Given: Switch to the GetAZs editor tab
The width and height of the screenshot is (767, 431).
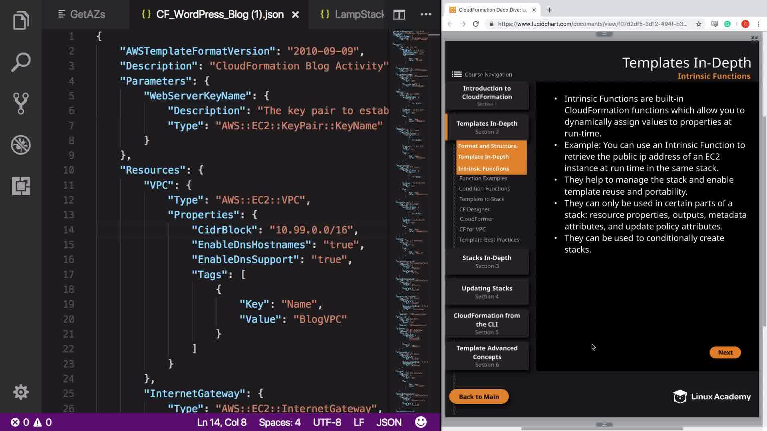Looking at the screenshot, I should click(x=82, y=15).
